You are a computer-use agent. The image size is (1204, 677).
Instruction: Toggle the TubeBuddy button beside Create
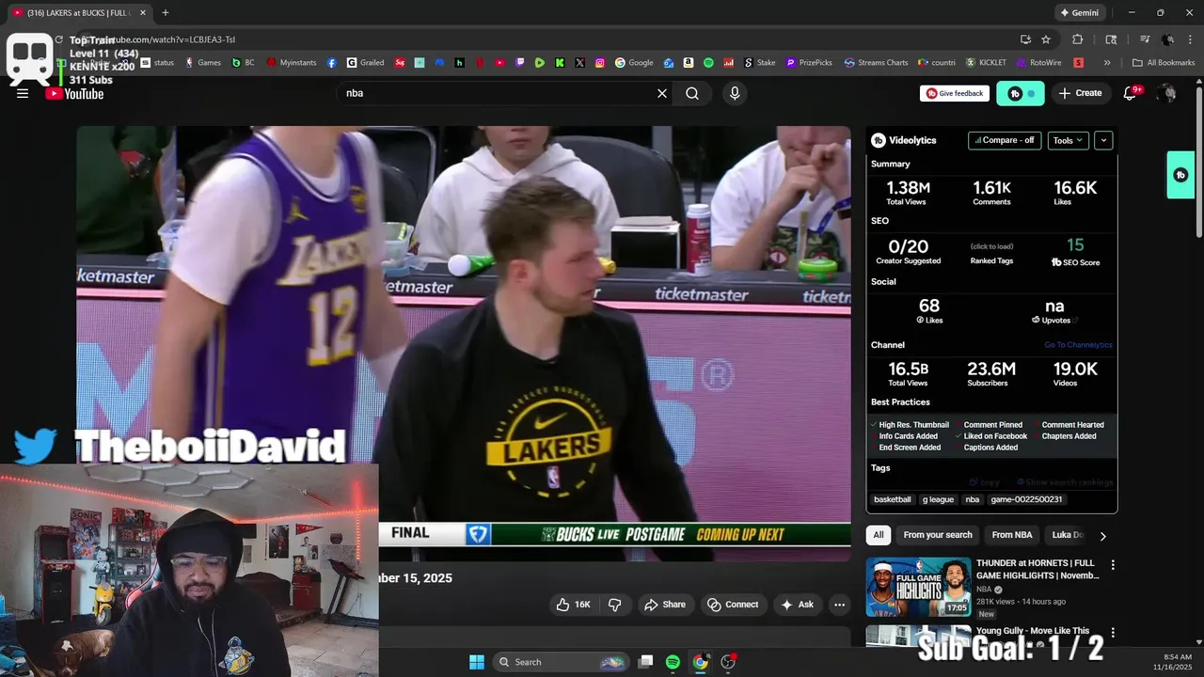point(1022,93)
